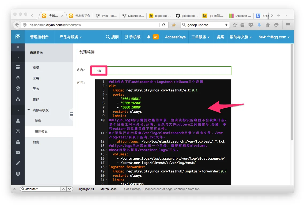Click 备案 in the top navigation
This screenshot has height=206, width=305.
pyautogui.click(x=220, y=37)
